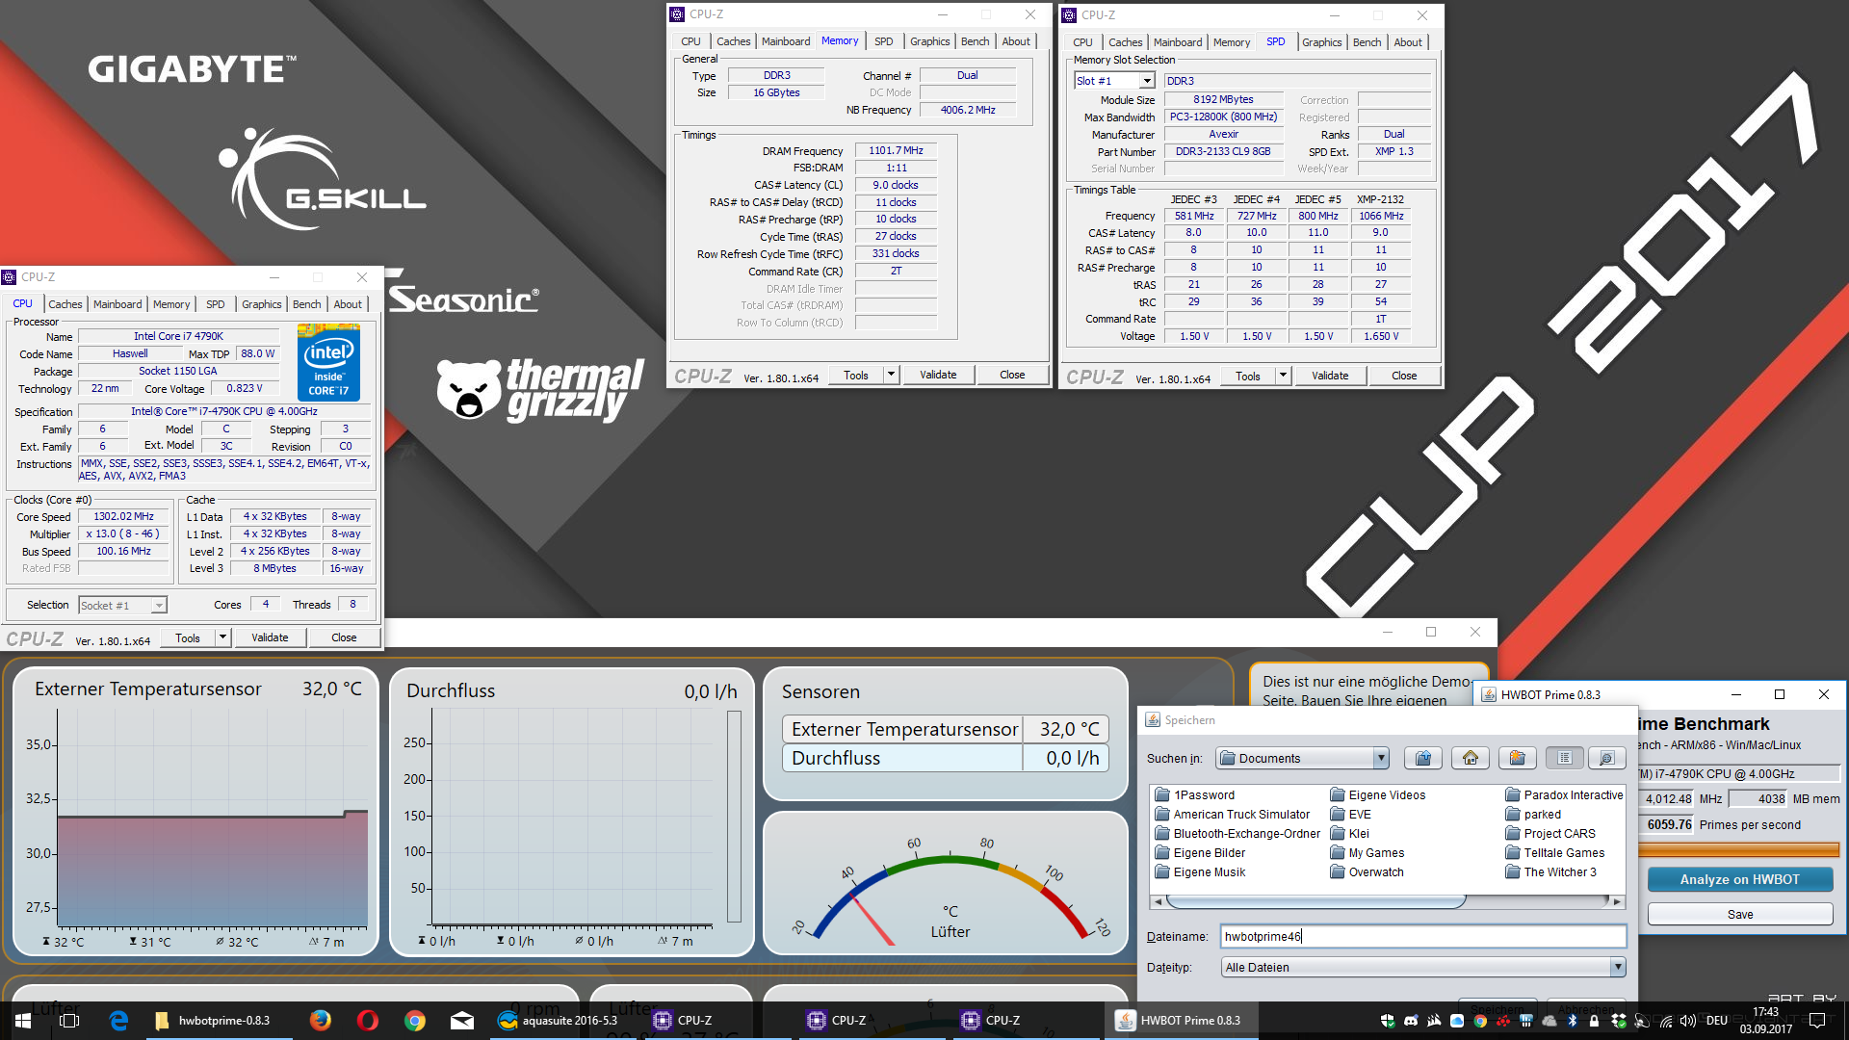Image resolution: width=1849 pixels, height=1040 pixels.
Task: Open the Windows Action Center notifications
Action: pos(1817,1021)
